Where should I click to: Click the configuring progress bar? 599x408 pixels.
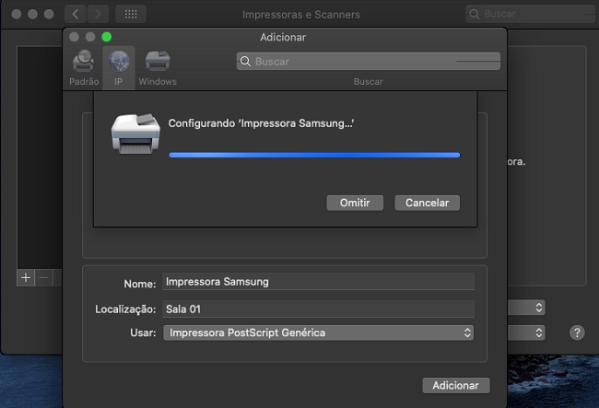[313, 155]
